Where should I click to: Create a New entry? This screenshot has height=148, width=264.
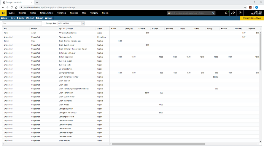(12, 18)
